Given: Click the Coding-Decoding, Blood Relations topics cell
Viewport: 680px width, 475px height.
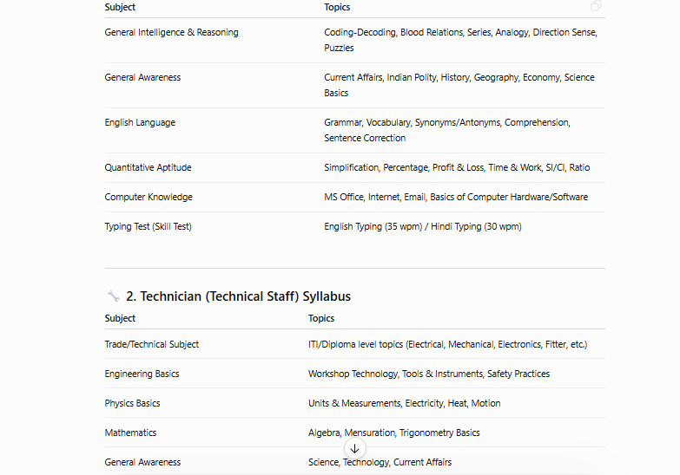Looking at the screenshot, I should click(x=460, y=40).
